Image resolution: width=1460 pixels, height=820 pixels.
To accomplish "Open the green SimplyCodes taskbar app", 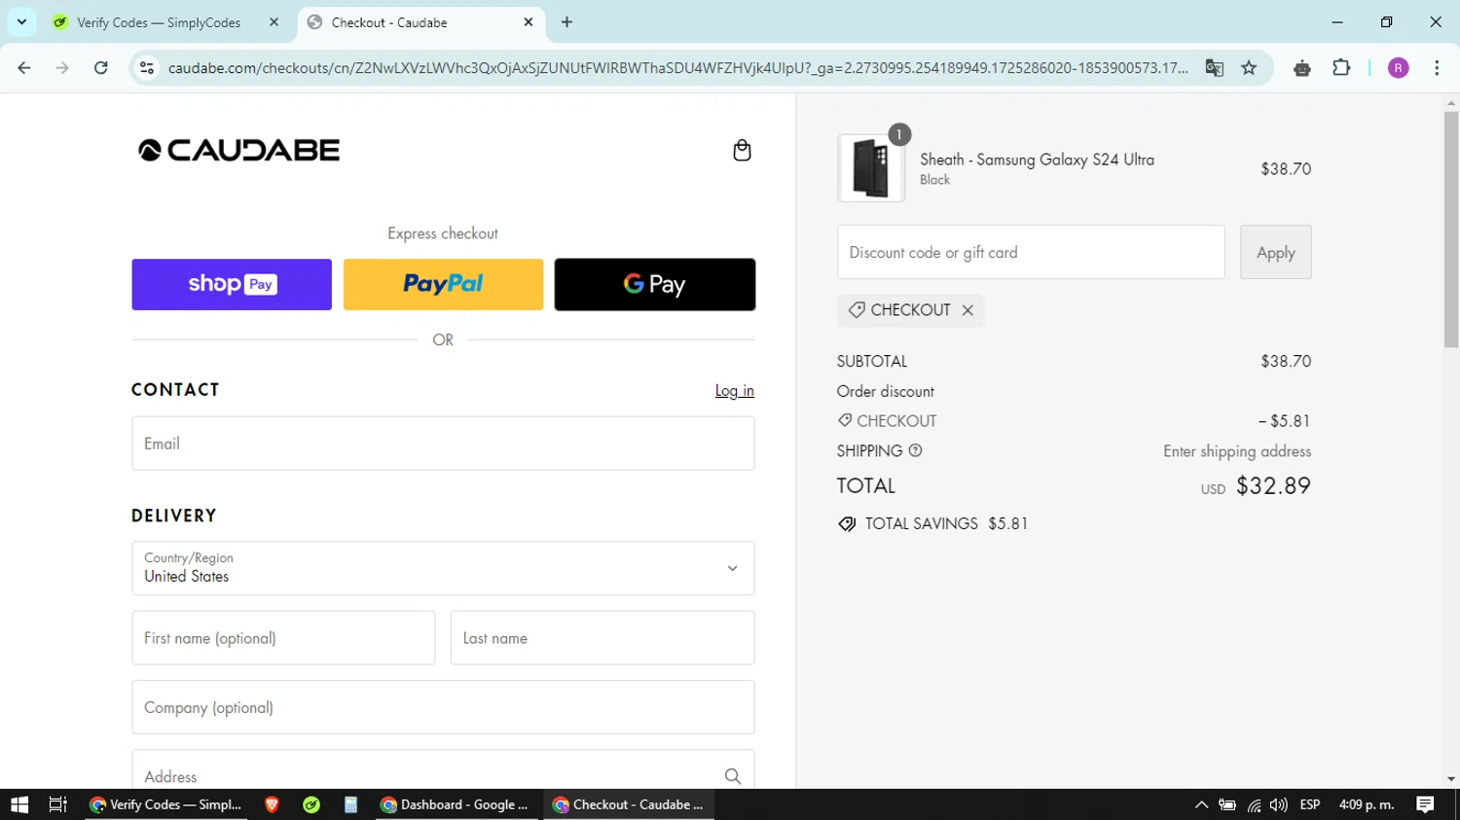I will coord(311,804).
